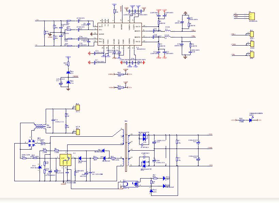Viewport: 279px width, 203px height.
Task: Click the P1 AUDIO IN connector
Action: (x=252, y=16)
